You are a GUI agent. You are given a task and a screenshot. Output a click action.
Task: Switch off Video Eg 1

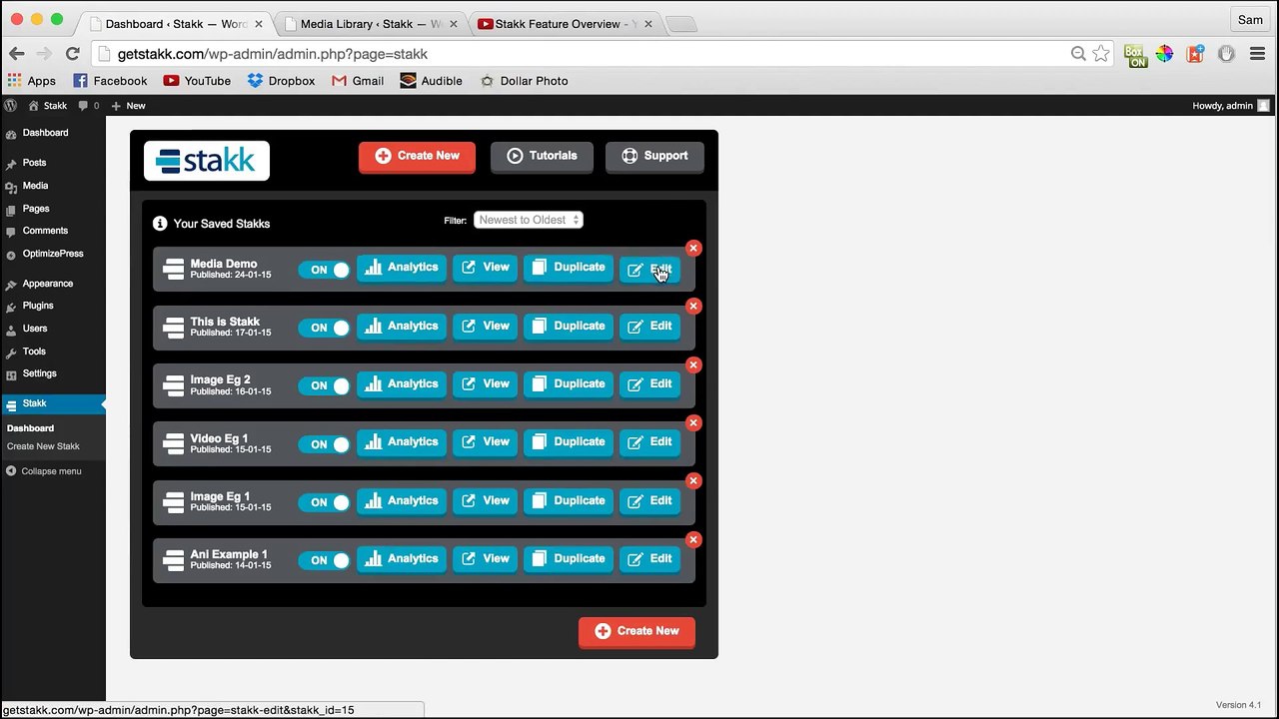click(x=325, y=444)
